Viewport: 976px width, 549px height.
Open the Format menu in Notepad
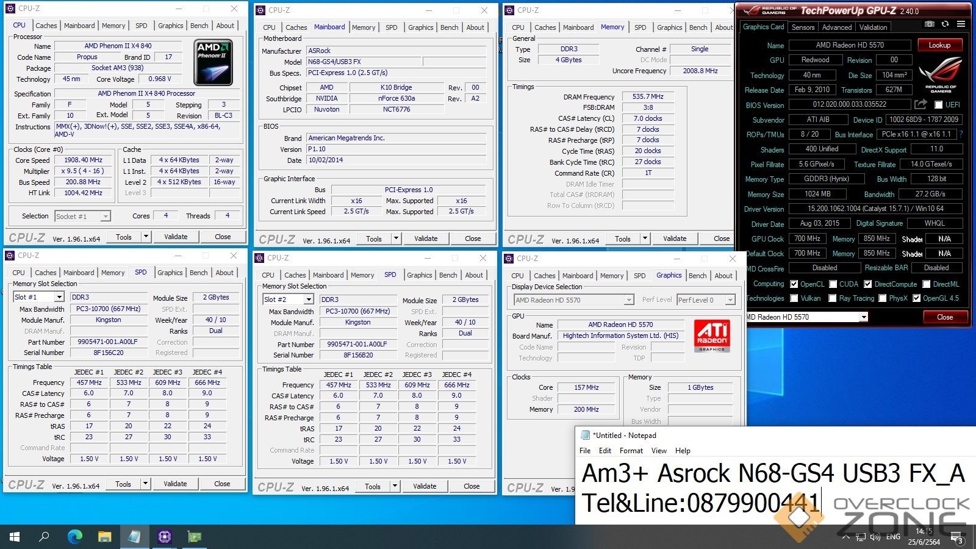[x=631, y=451]
